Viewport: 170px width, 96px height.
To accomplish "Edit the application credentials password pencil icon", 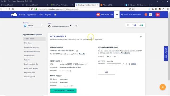I will click(x=123, y=64).
